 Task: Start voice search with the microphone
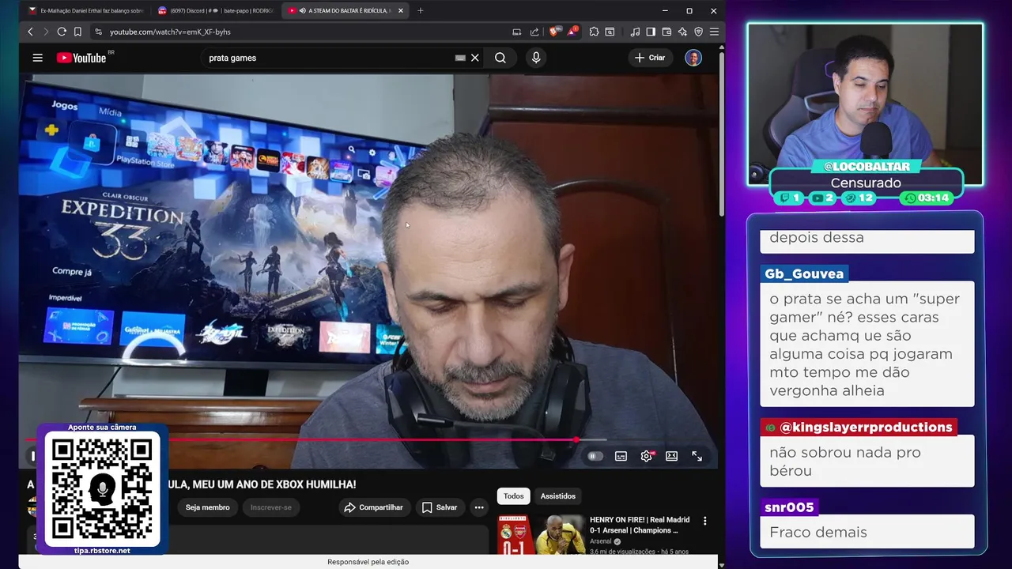pos(536,58)
